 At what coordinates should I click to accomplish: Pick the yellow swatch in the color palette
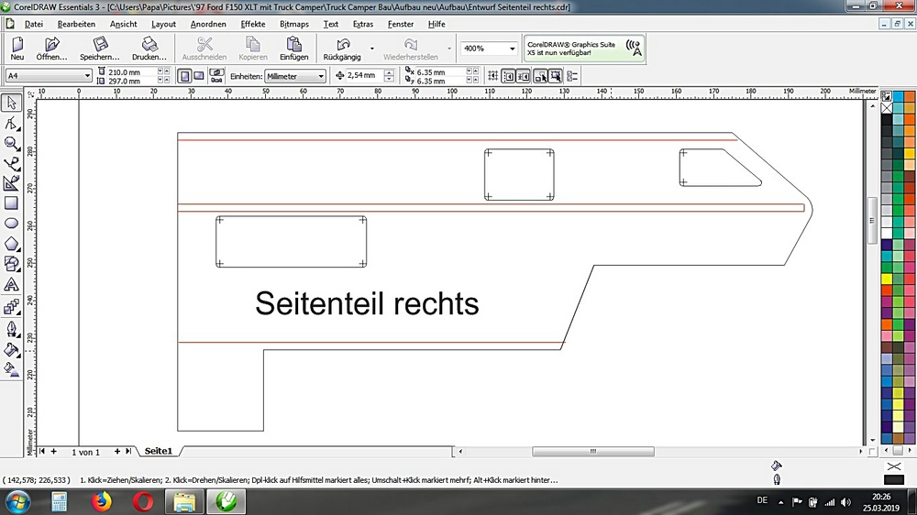click(887, 279)
